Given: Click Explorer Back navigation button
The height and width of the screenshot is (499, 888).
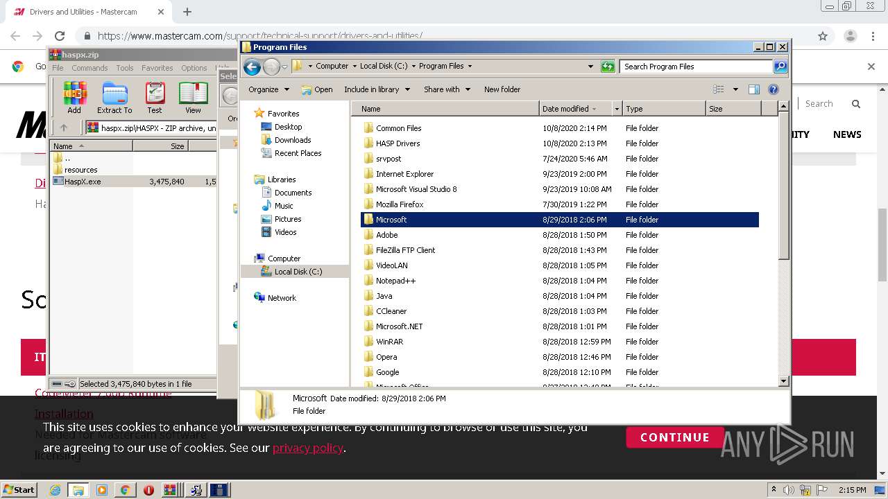Looking at the screenshot, I should (x=253, y=67).
